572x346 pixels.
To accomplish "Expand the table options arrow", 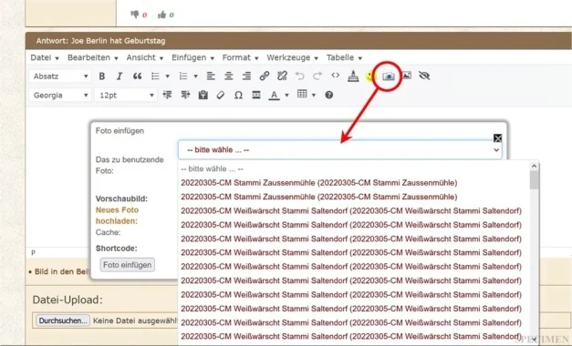I will [314, 95].
